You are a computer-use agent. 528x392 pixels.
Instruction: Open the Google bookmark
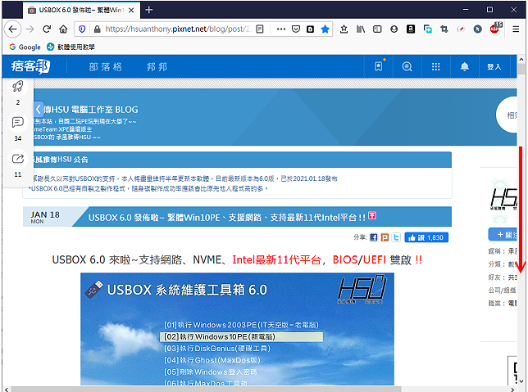[x=25, y=47]
